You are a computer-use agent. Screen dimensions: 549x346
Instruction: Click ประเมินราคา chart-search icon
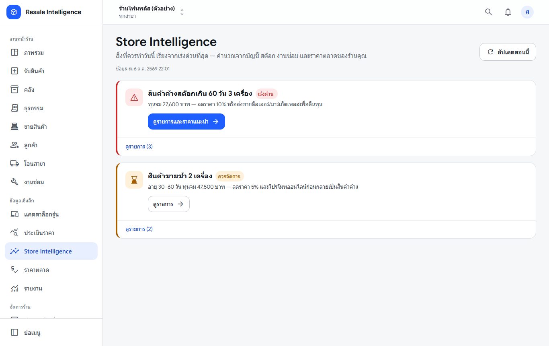click(x=14, y=233)
